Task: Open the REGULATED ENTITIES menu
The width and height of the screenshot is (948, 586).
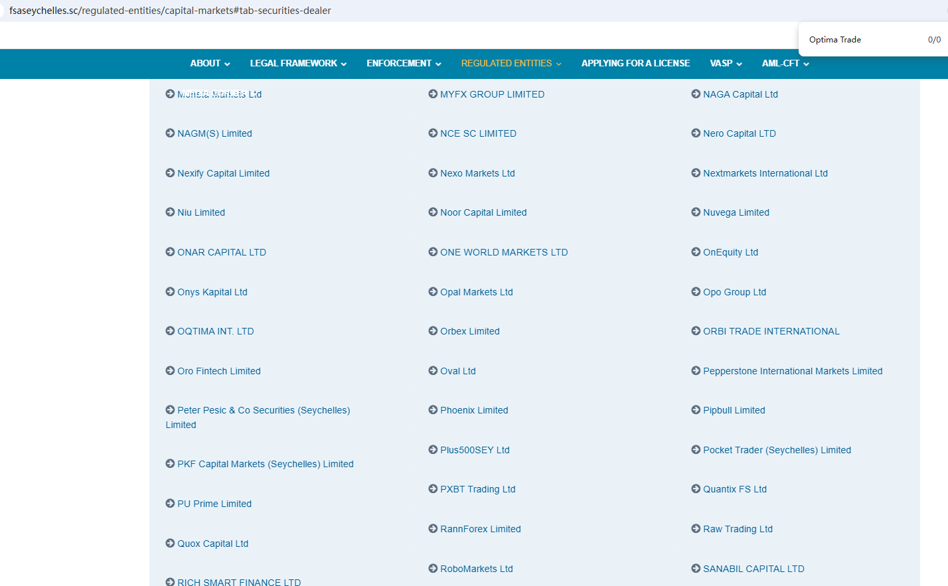Action: (x=511, y=64)
